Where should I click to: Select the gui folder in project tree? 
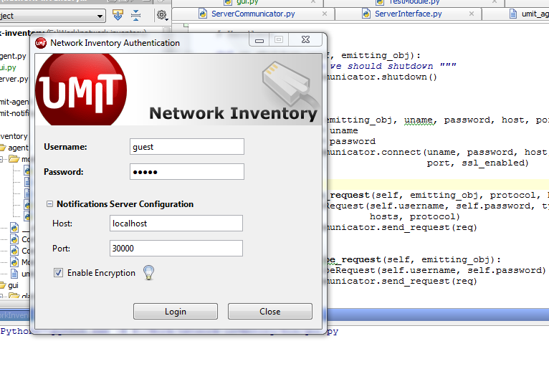9,285
